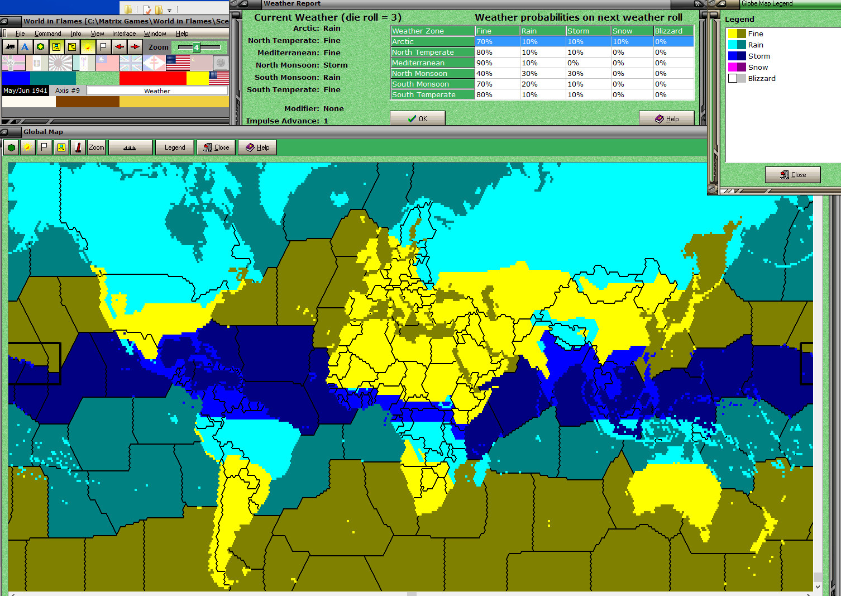This screenshot has height=596, width=841.
Task: Open the Legend from the Global Map toolbar
Action: (174, 147)
